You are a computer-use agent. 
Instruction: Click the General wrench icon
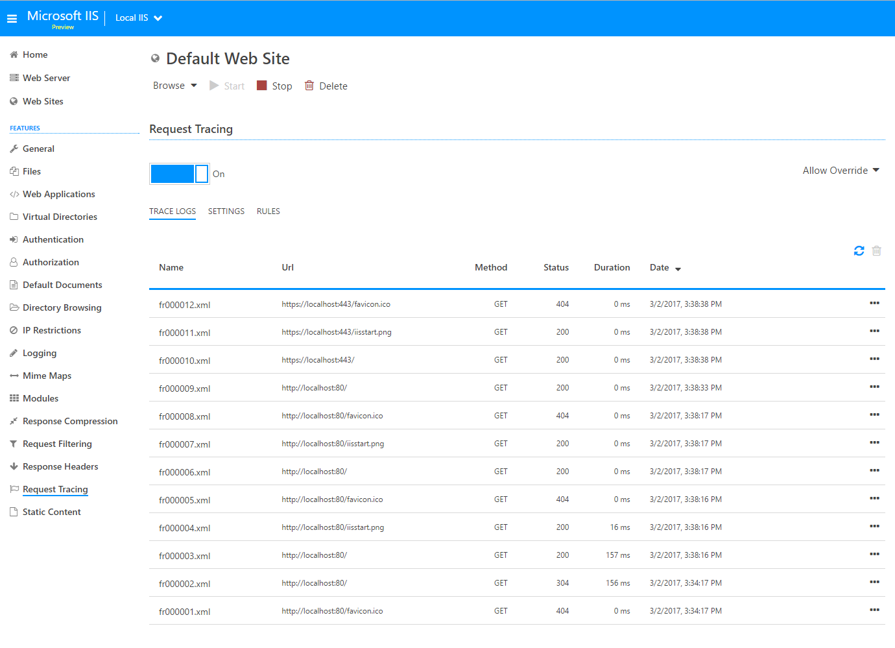point(14,149)
